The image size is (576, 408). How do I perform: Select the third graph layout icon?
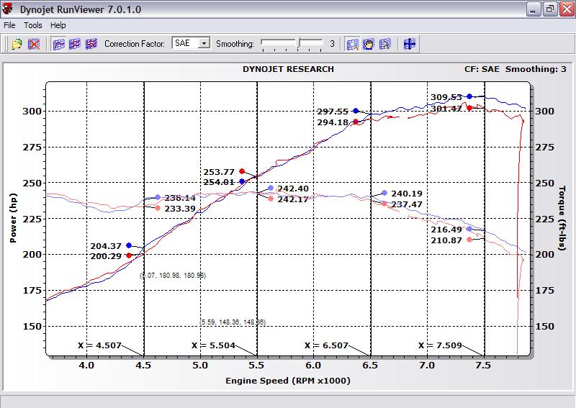click(91, 44)
